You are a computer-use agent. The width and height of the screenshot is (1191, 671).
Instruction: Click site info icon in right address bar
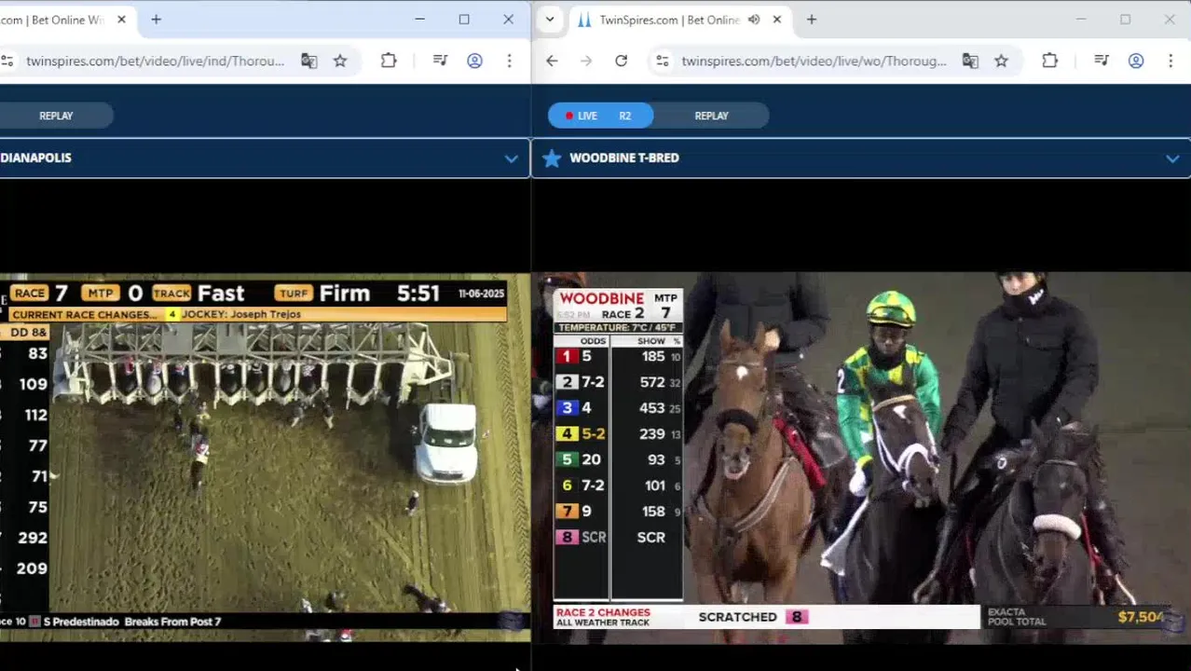(x=663, y=61)
